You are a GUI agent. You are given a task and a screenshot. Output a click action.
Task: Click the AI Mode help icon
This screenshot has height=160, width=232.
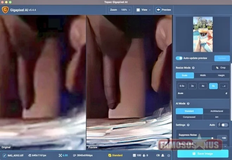click(x=188, y=104)
